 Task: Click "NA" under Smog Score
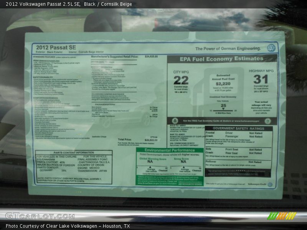pyautogui.click(x=183, y=161)
